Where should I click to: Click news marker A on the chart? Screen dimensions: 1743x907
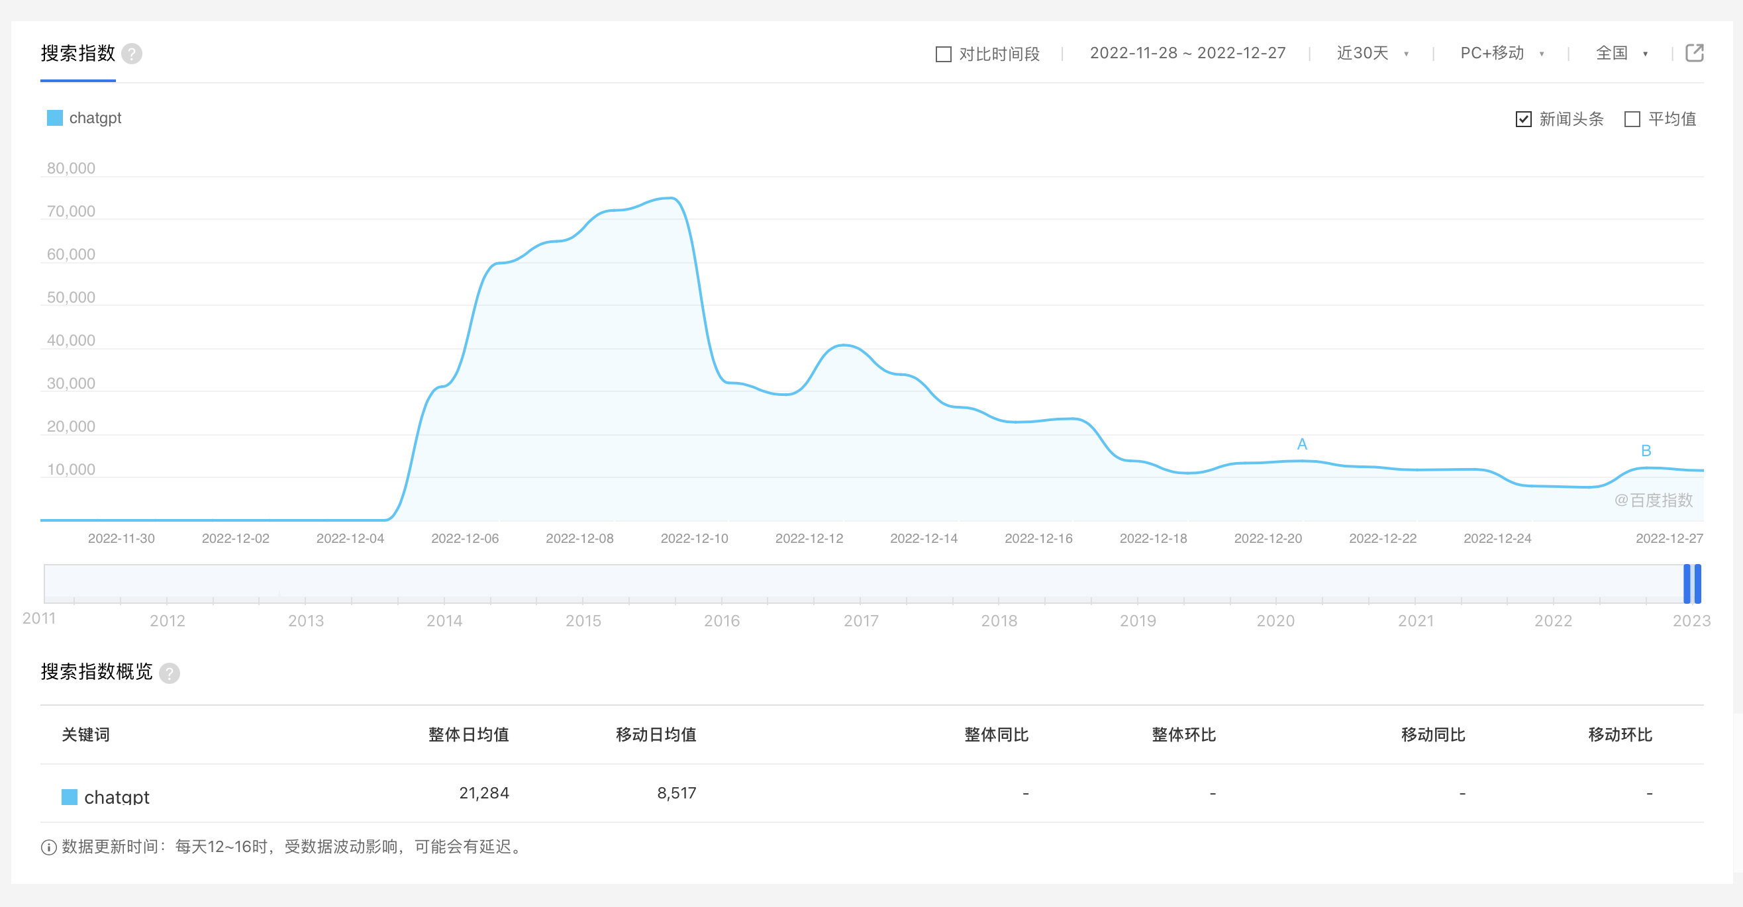pyautogui.click(x=1302, y=444)
